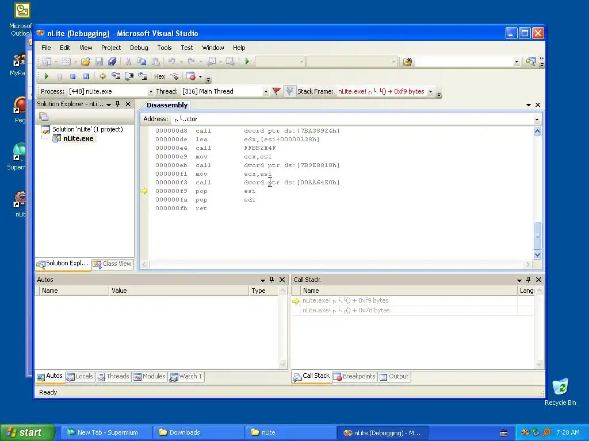Switch to the Watch 1 tab
589x441 pixels.
click(186, 377)
